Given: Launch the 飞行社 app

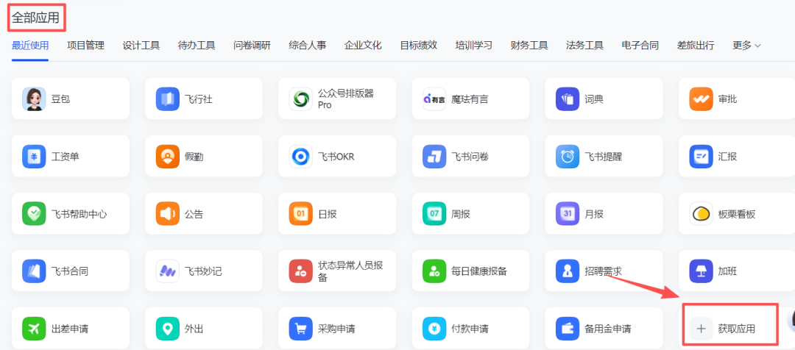Looking at the screenshot, I should pos(168,99).
